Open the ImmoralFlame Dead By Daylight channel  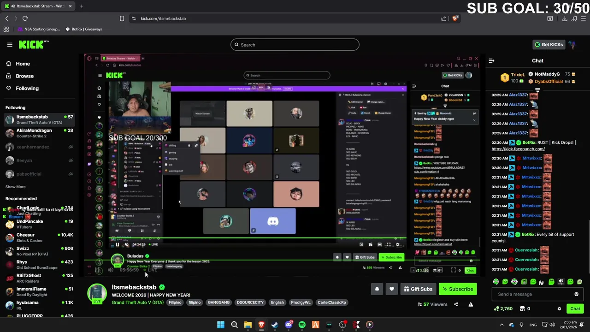[x=39, y=292]
